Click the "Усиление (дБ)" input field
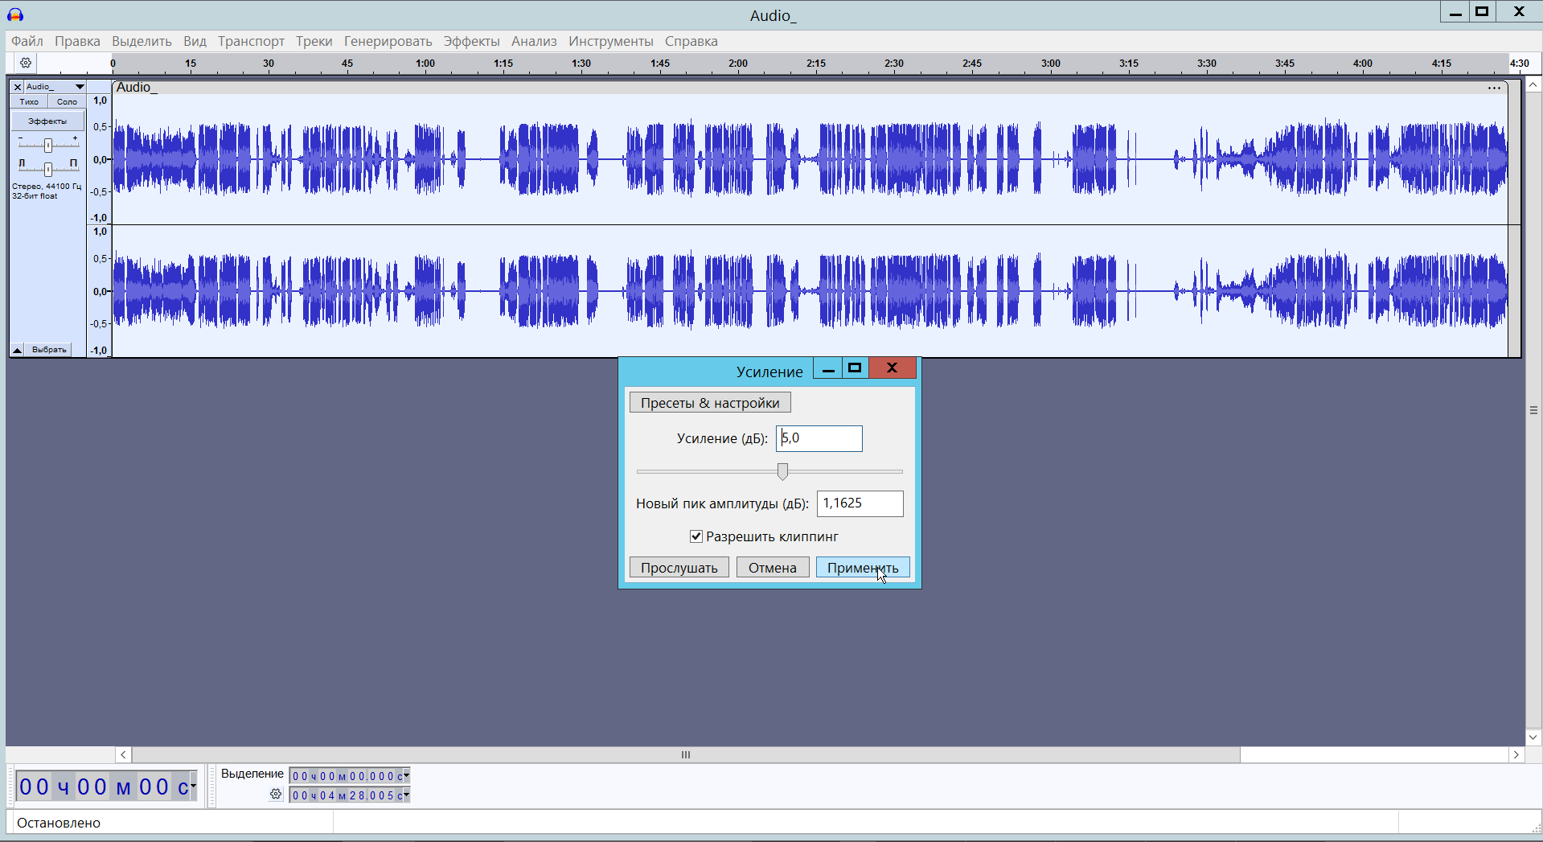Image resolution: width=1543 pixels, height=842 pixels. pos(819,438)
